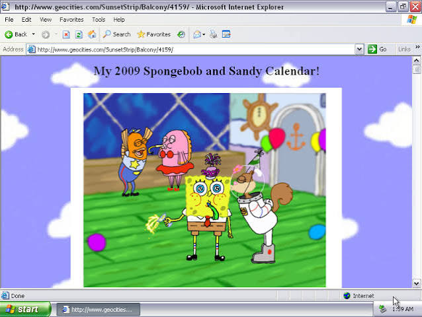This screenshot has height=317, width=422.
Task: Print the page with printer icon
Action: 213,34
